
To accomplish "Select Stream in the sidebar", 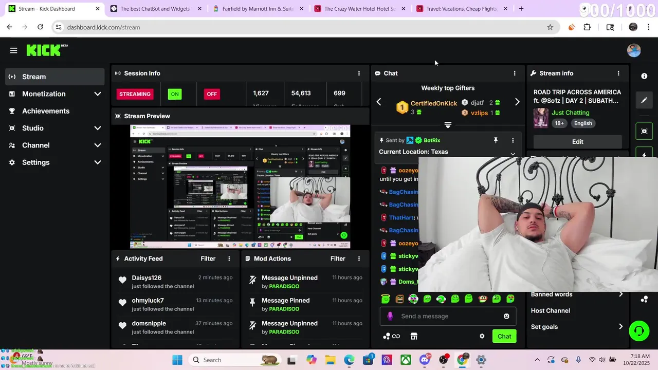I will (x=54, y=77).
